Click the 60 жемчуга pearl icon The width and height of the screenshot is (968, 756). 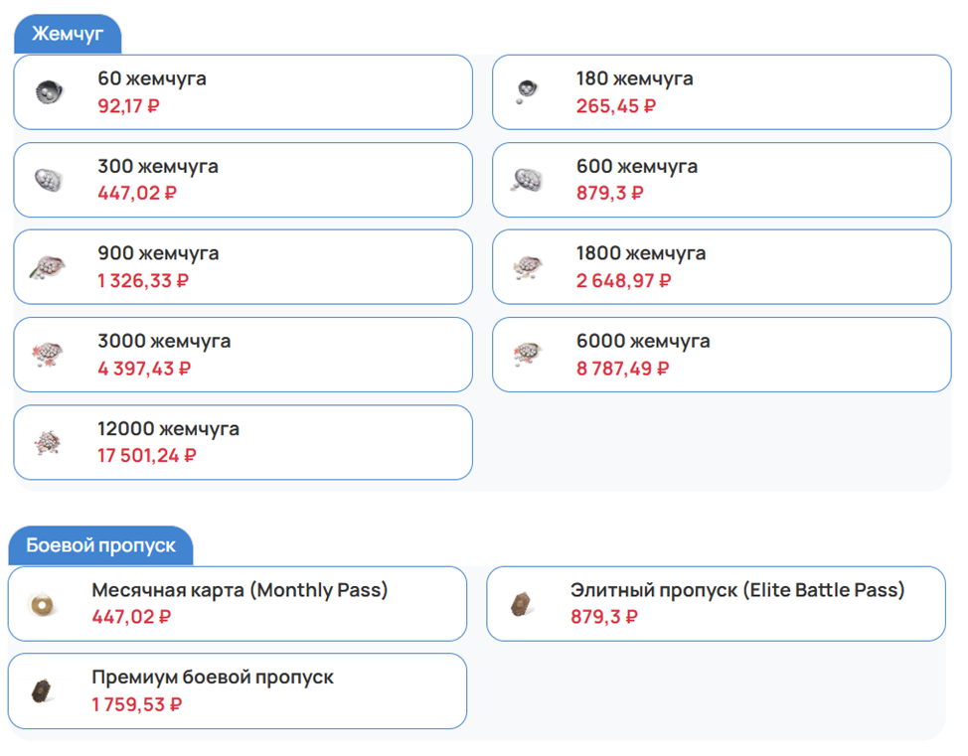pyautogui.click(x=47, y=92)
